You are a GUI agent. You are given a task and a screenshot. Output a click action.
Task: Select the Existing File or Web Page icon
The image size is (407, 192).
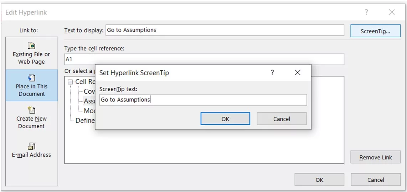31,46
